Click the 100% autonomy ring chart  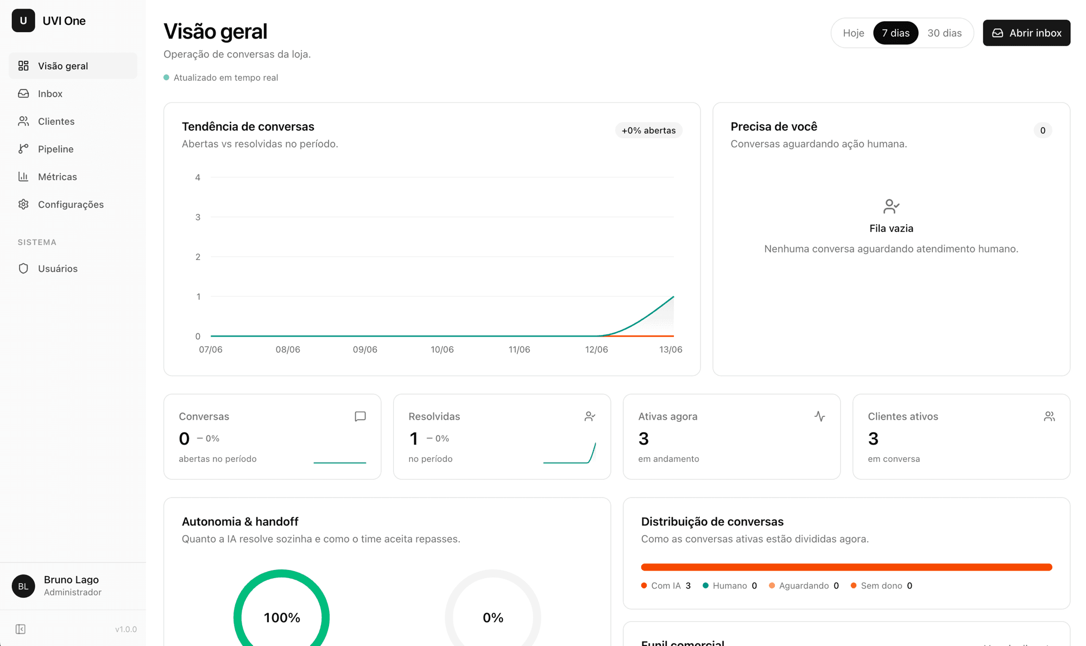(282, 608)
